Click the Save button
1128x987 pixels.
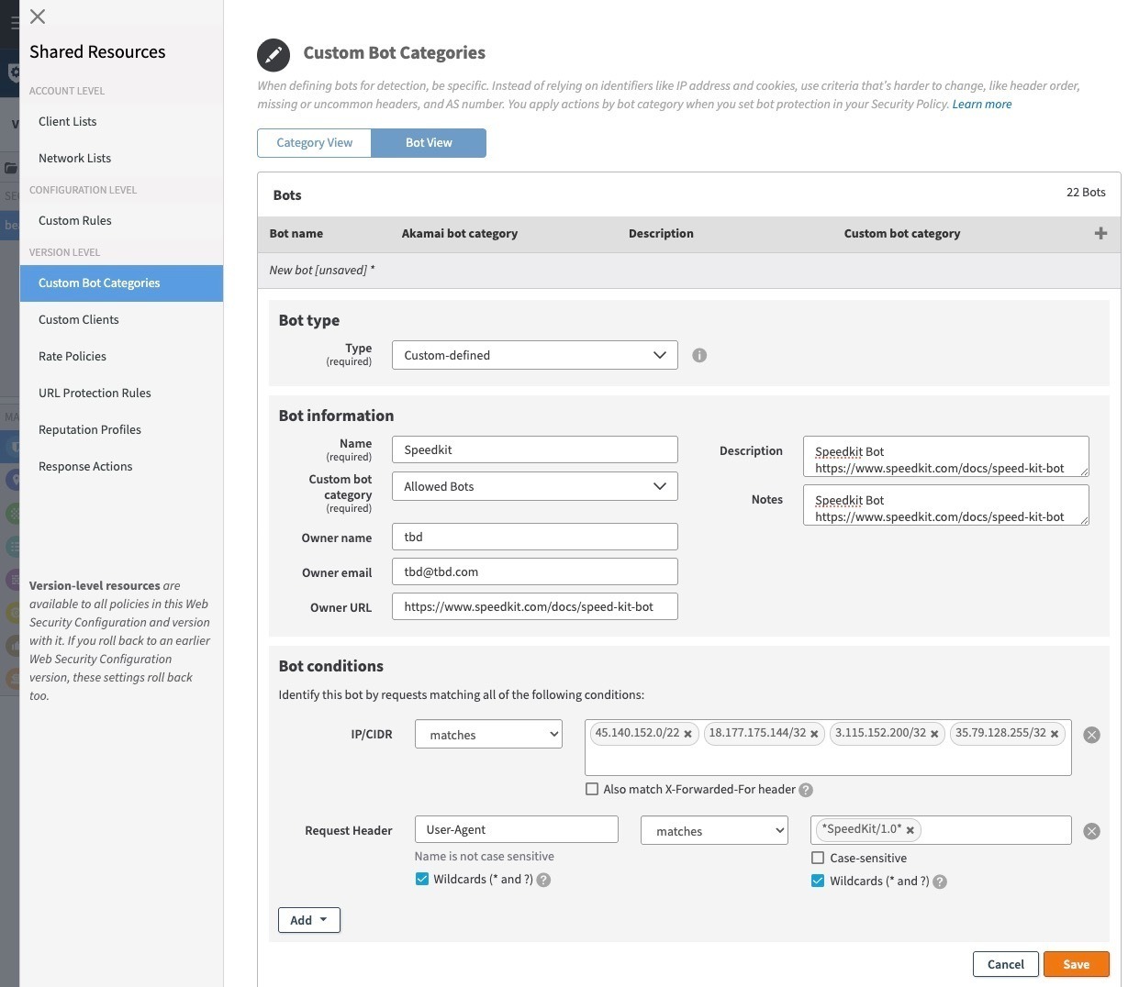[1077, 964]
